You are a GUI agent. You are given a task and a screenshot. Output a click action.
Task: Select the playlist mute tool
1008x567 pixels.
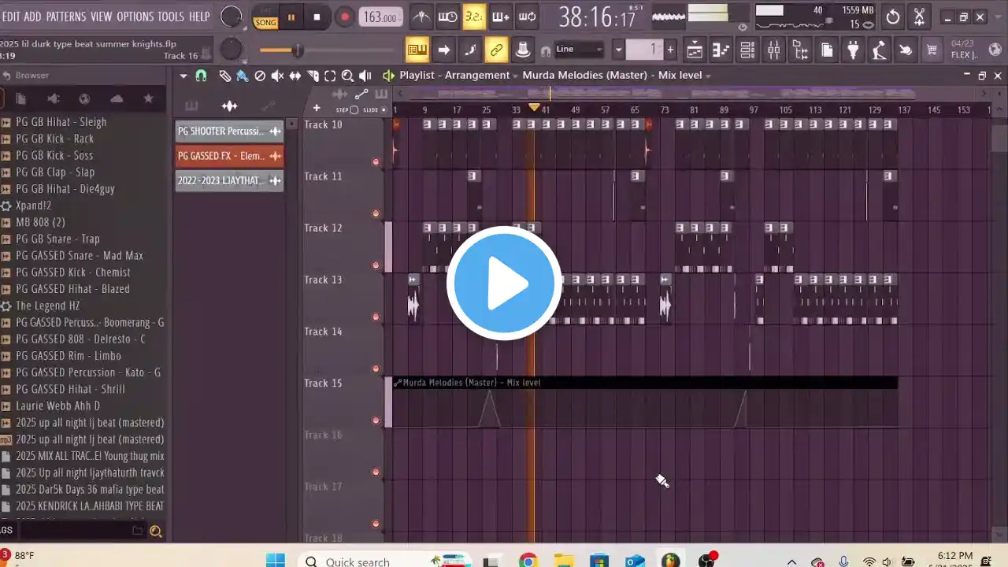point(277,76)
